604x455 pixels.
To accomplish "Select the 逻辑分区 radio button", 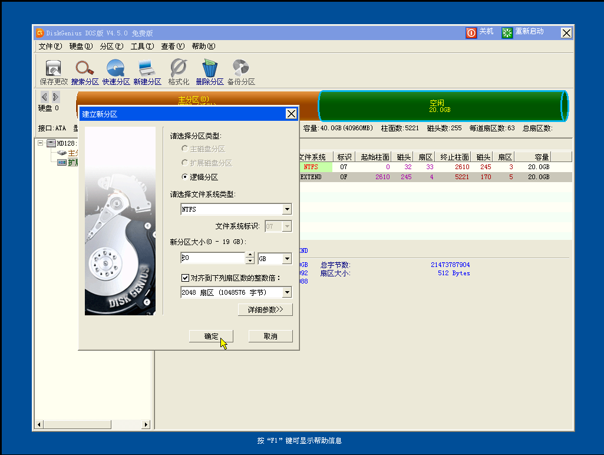I will point(183,177).
